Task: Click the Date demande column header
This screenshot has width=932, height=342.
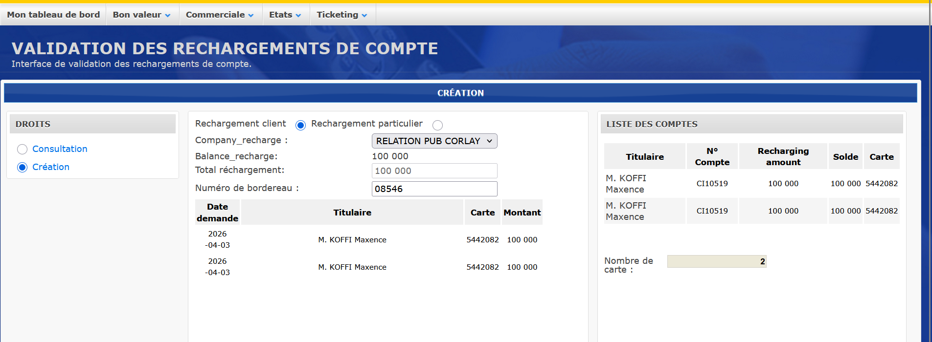Action: [x=217, y=213]
